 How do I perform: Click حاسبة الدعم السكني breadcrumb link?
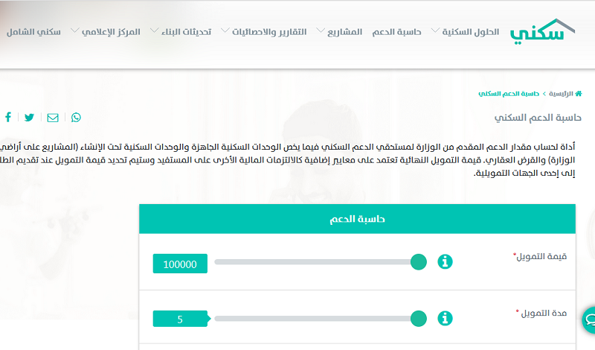coord(509,94)
